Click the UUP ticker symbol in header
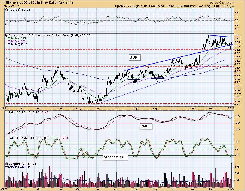 pyautogui.click(x=8, y=2)
